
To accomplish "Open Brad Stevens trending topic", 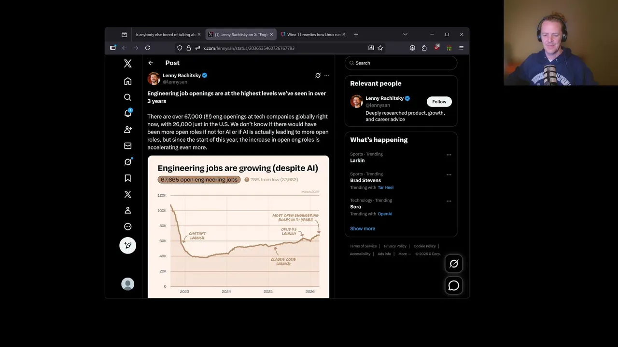I will tap(365, 180).
